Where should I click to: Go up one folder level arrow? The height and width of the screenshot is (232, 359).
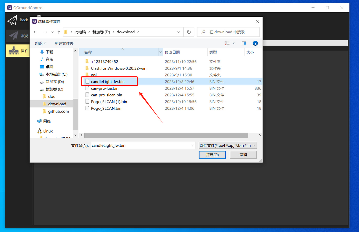(59, 32)
